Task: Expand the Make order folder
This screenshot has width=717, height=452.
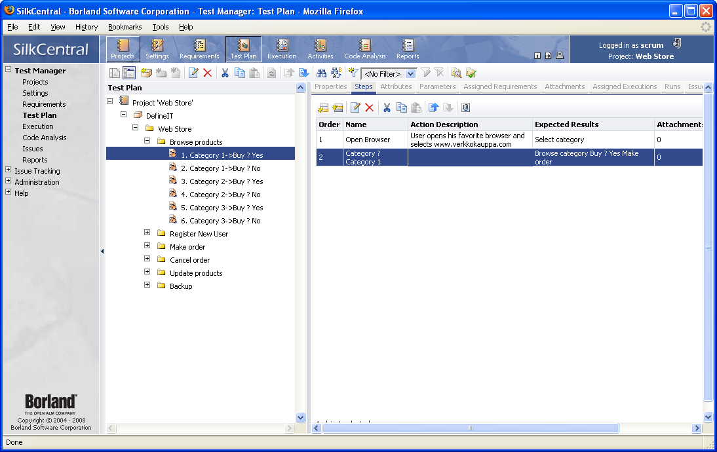Action: (x=147, y=246)
